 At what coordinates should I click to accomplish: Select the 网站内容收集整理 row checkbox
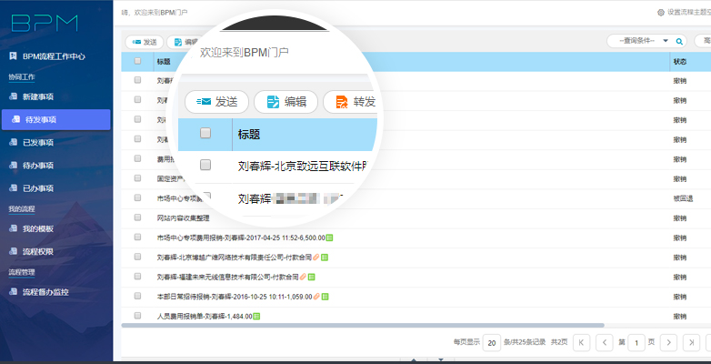click(x=137, y=218)
